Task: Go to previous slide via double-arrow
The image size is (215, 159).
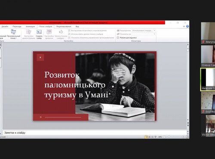Action: tap(188, 123)
